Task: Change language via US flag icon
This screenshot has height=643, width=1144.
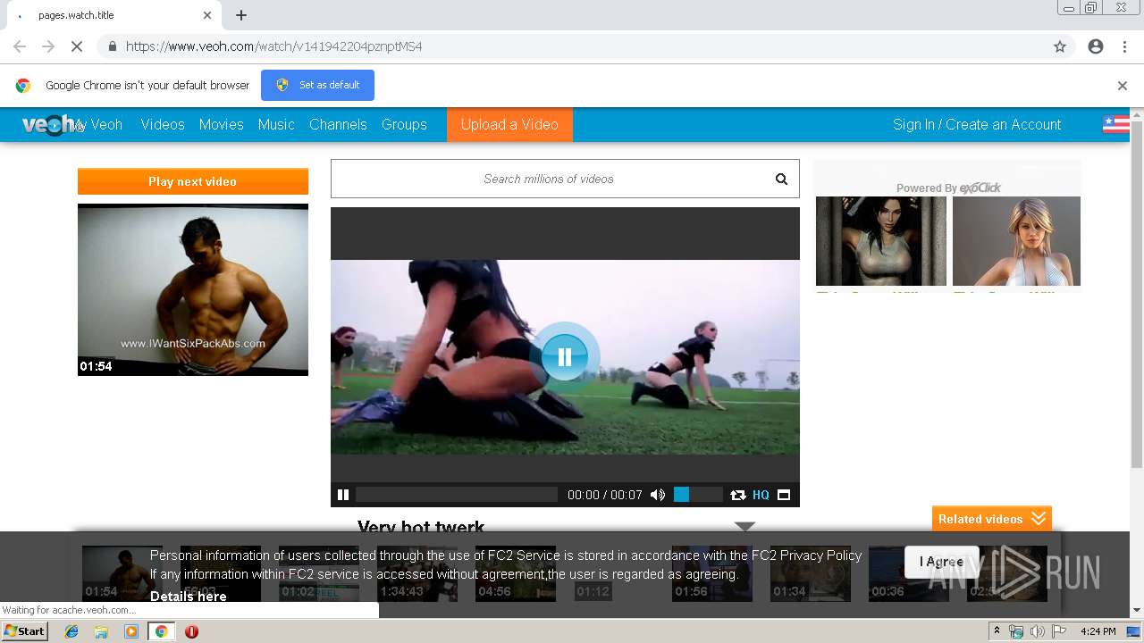Action: [1115, 124]
